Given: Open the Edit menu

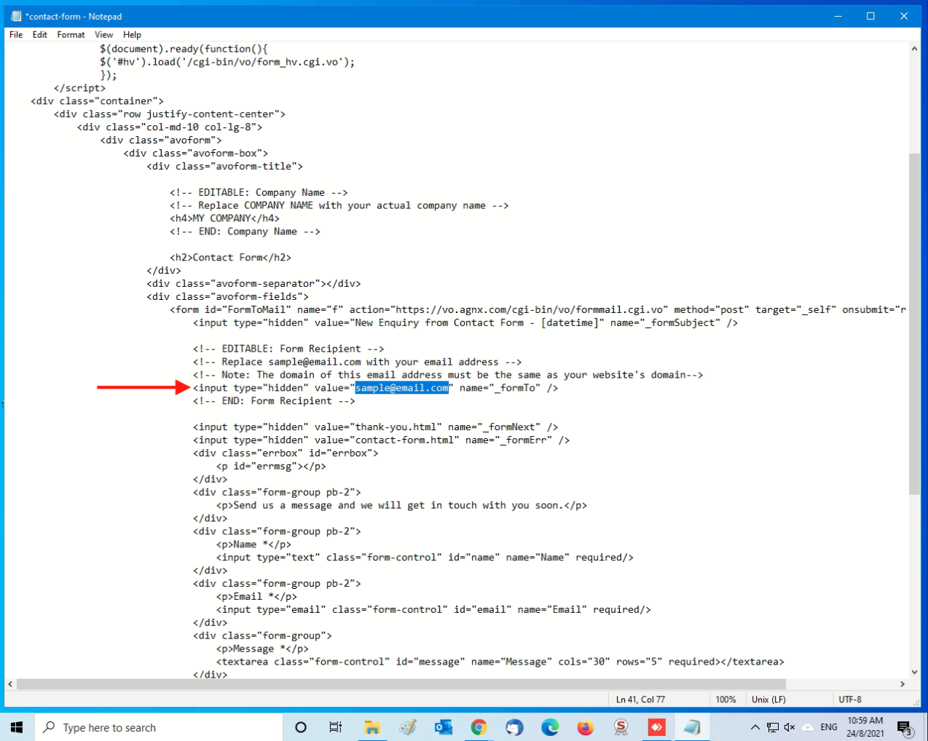Looking at the screenshot, I should pos(40,34).
